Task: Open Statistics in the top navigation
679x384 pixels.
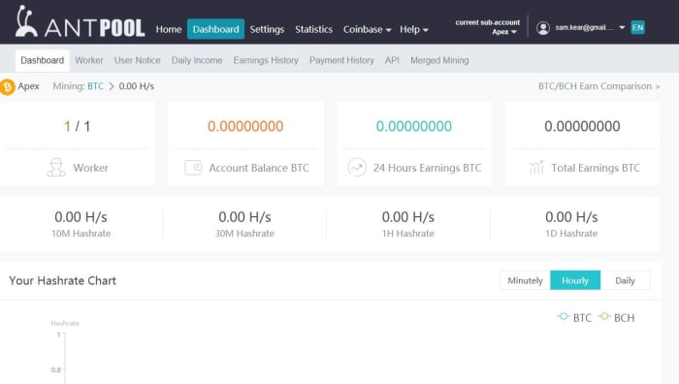Action: tap(313, 29)
